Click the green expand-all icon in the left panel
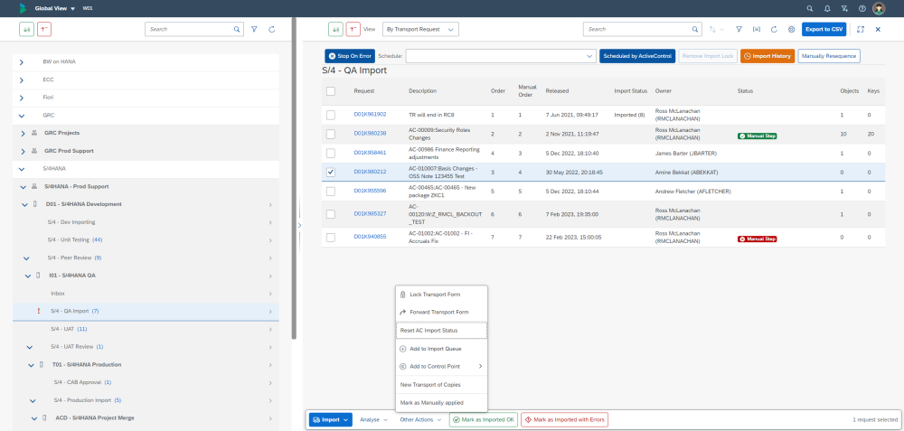The height and width of the screenshot is (431, 904). 27,29
